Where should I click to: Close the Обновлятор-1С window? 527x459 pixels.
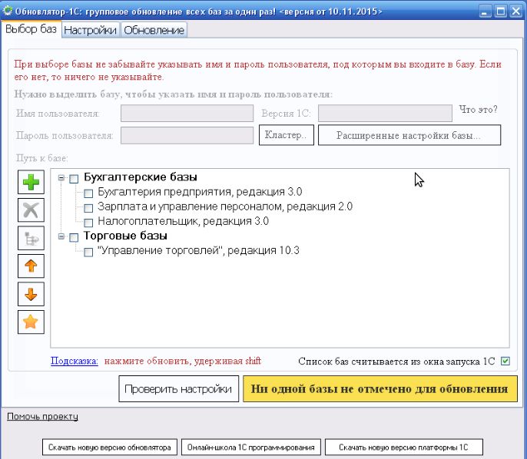[x=516, y=12]
